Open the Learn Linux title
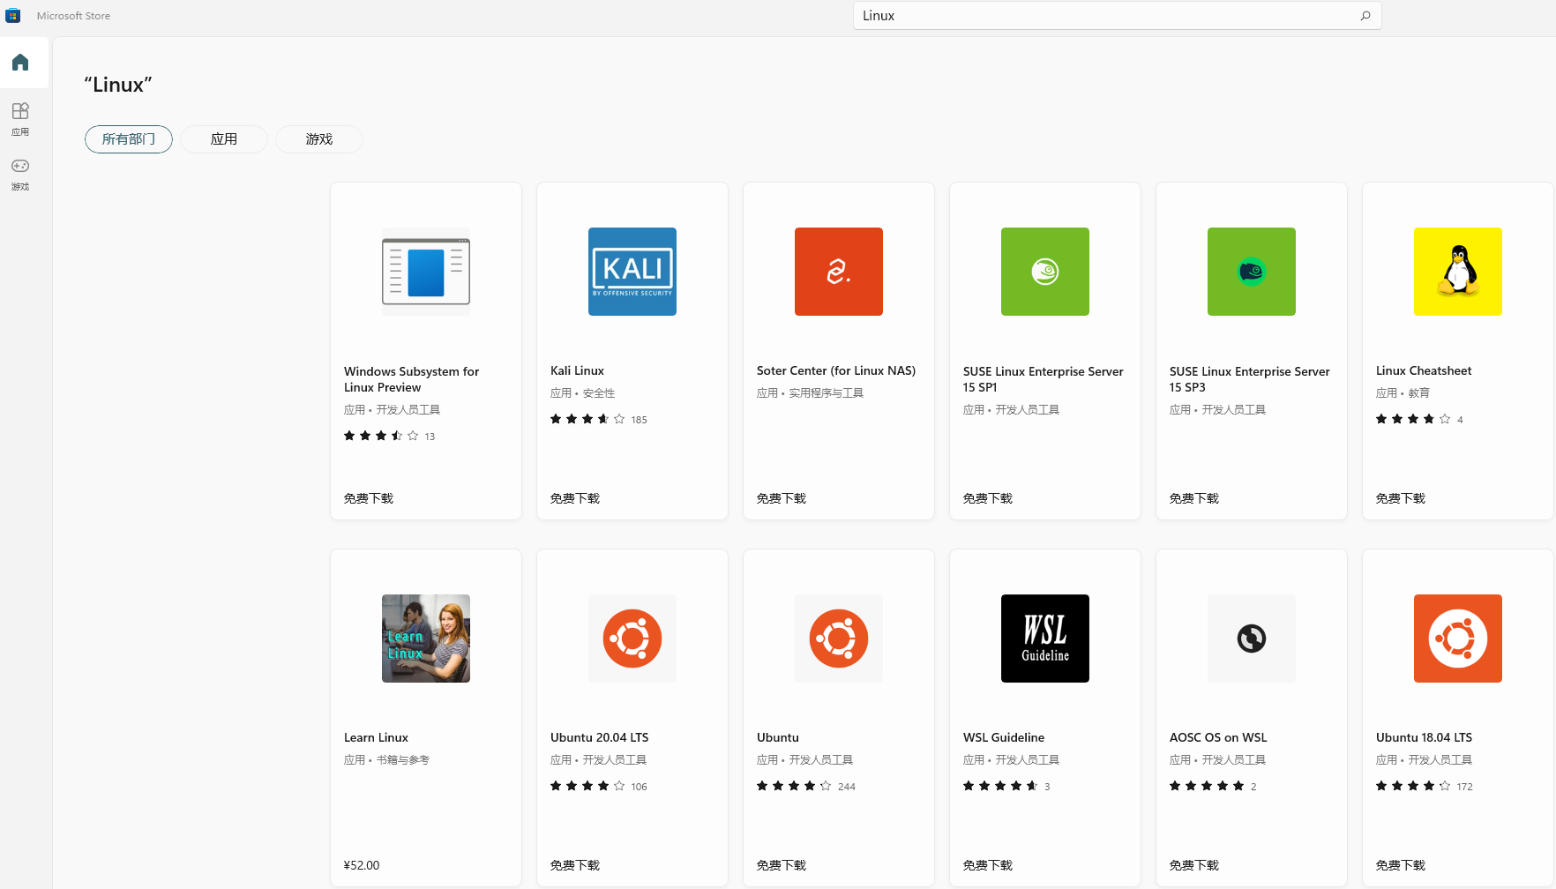Screen dimensions: 1556x889 click(x=376, y=737)
